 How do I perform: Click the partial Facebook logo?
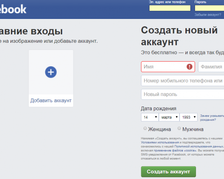(13, 9)
